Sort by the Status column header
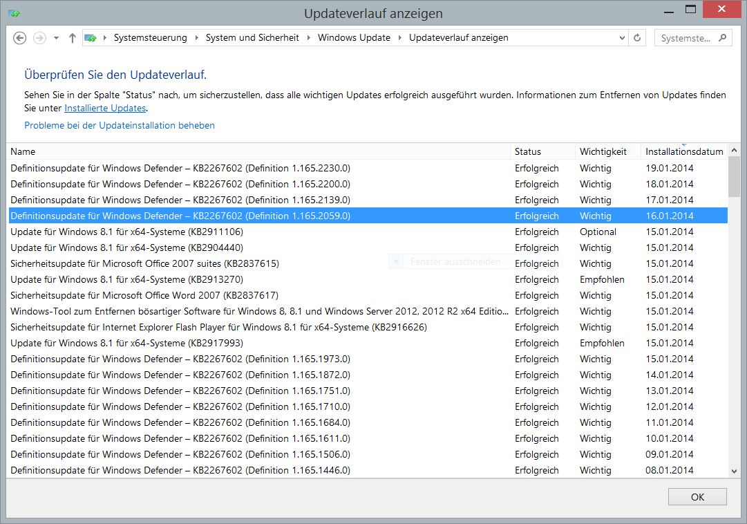The image size is (747, 524). point(543,151)
